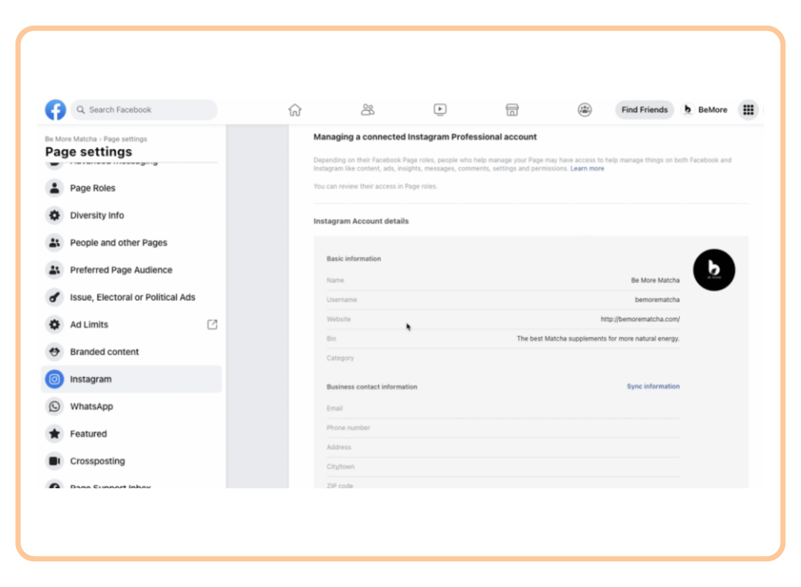
Task: Click the Facebook logo icon
Action: pyautogui.click(x=56, y=110)
